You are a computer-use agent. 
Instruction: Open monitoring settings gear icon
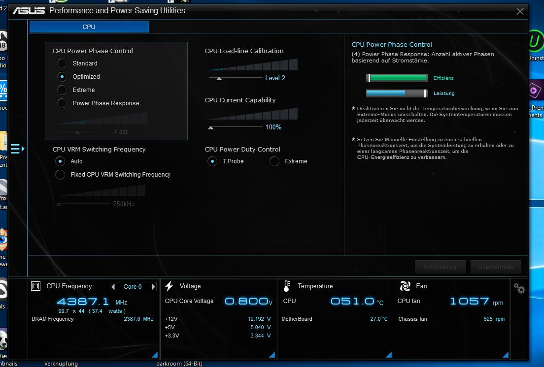point(519,289)
